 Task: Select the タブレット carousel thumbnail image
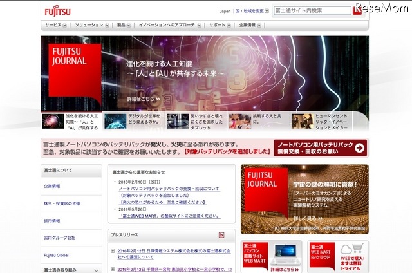178,121
